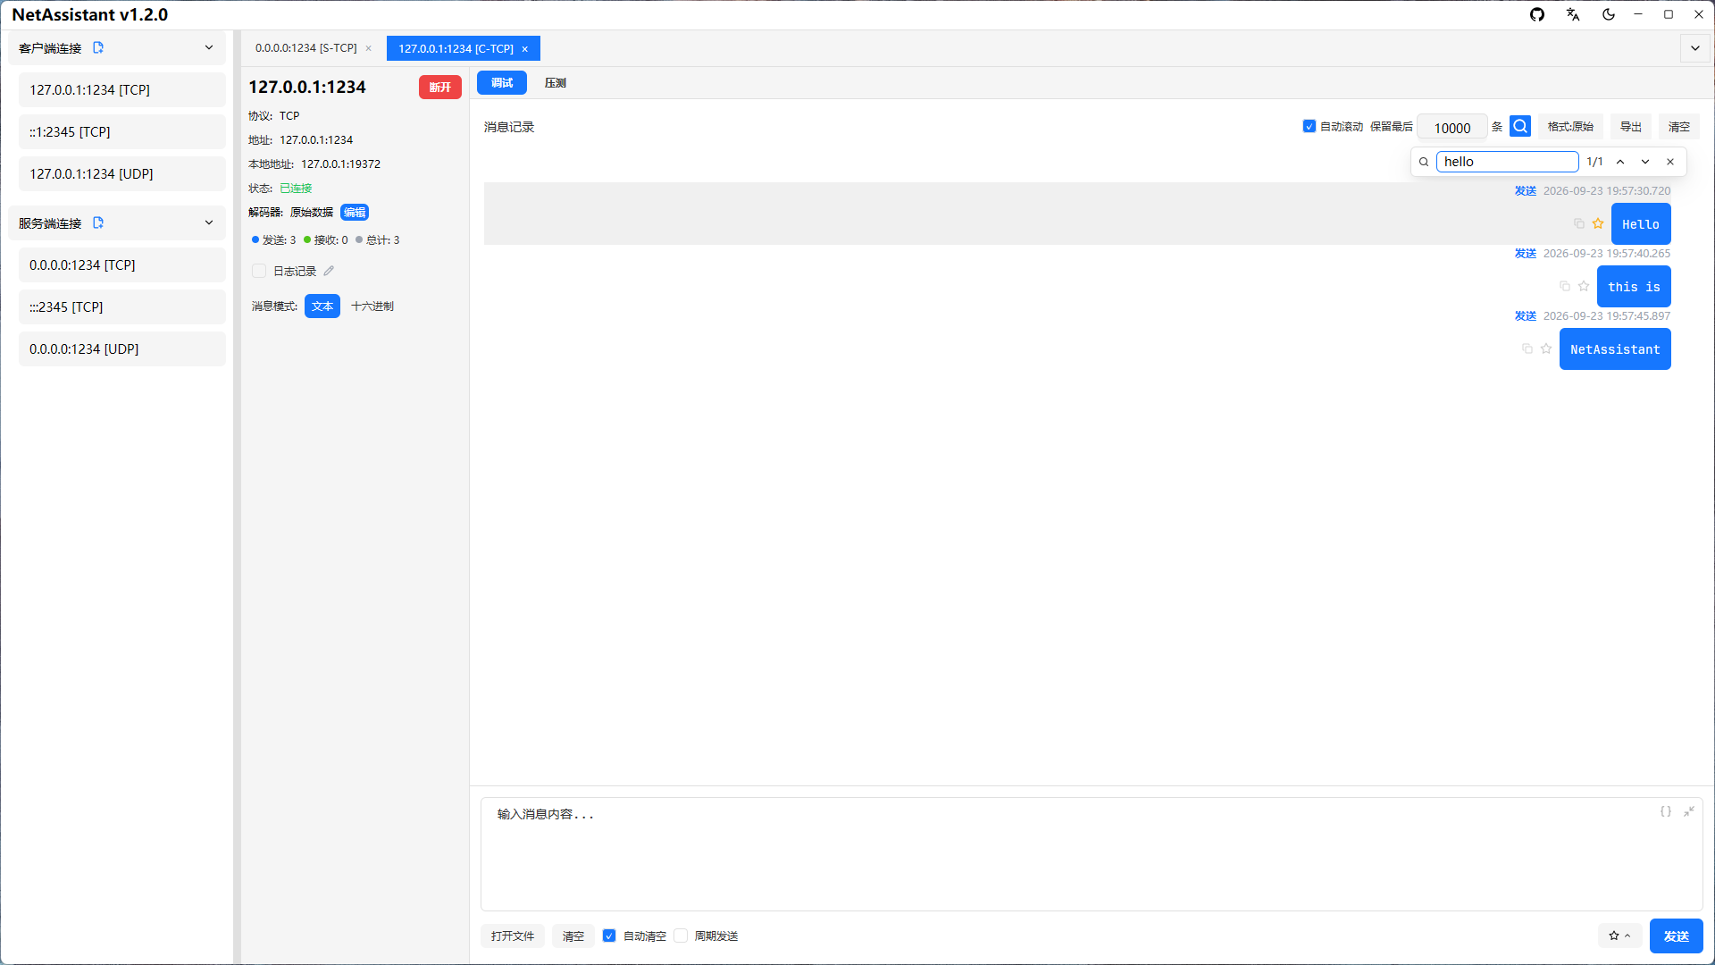The width and height of the screenshot is (1715, 965).
Task: Open the tab list dropdown chevron
Action: pyautogui.click(x=1695, y=48)
